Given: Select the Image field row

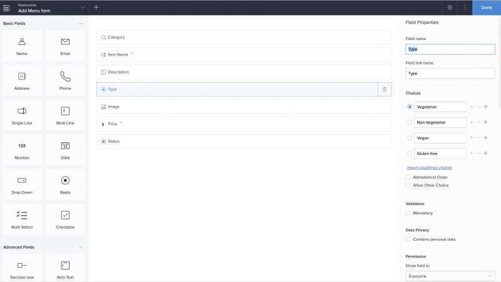Looking at the screenshot, I should coord(244,107).
